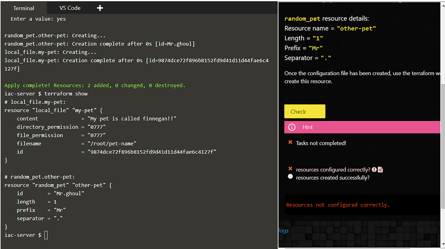Click the red X beside resources configured correctly

click(290, 169)
